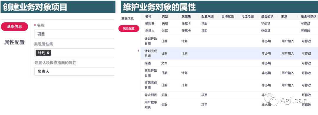Click the 名称 column header

pyautogui.click(x=148, y=16)
